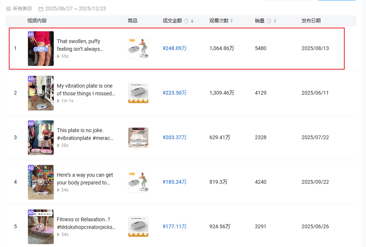Sort the table by 销量 arrows
366x247 pixels.
tap(275, 21)
